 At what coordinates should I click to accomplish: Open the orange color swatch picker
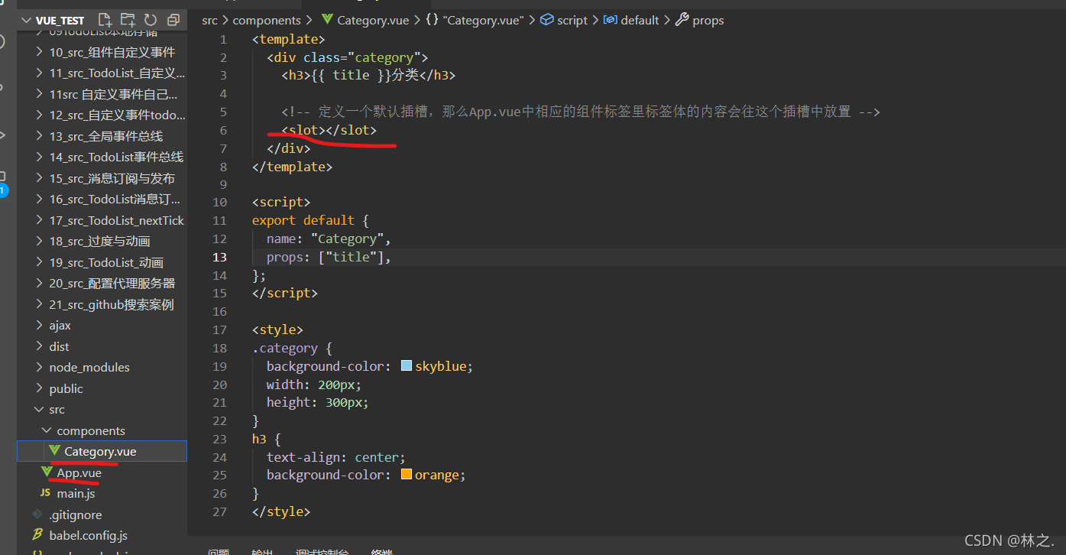pyautogui.click(x=406, y=475)
